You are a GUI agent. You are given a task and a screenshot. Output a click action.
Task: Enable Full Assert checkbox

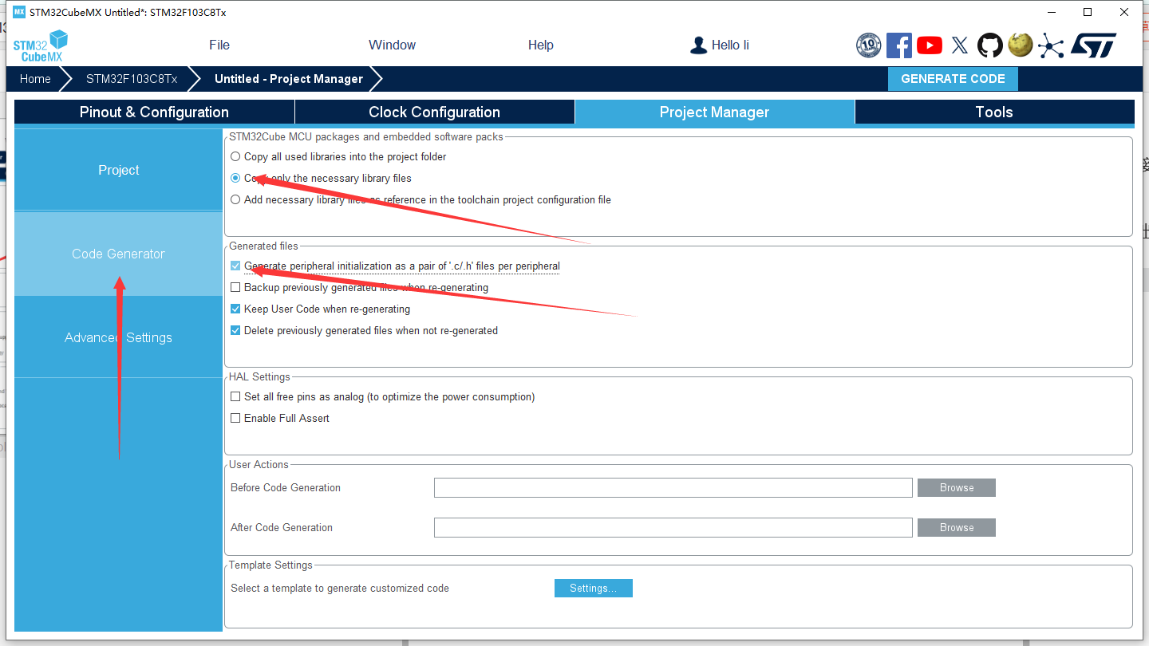(235, 418)
